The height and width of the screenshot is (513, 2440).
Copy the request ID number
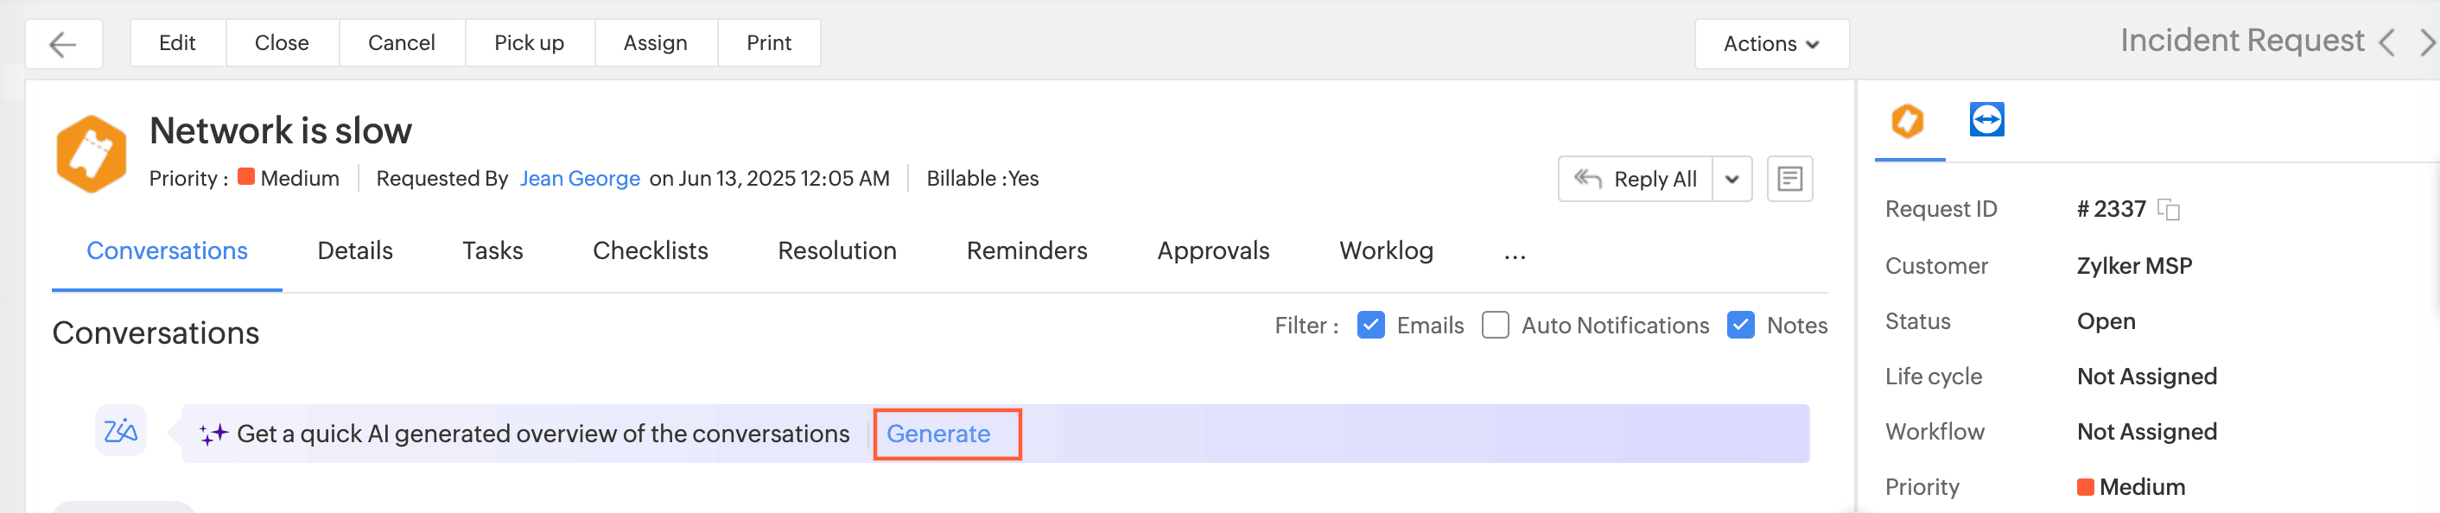[2168, 209]
